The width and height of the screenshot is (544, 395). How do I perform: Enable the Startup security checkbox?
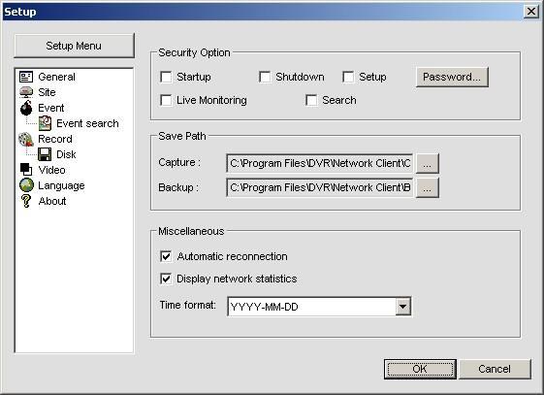(166, 77)
